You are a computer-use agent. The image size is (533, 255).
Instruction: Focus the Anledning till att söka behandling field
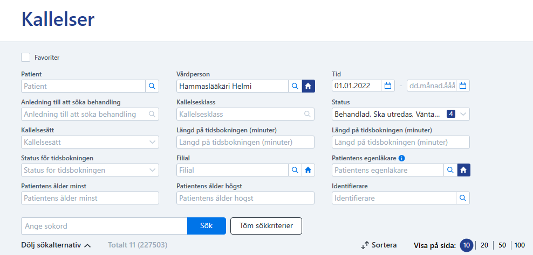90,114
